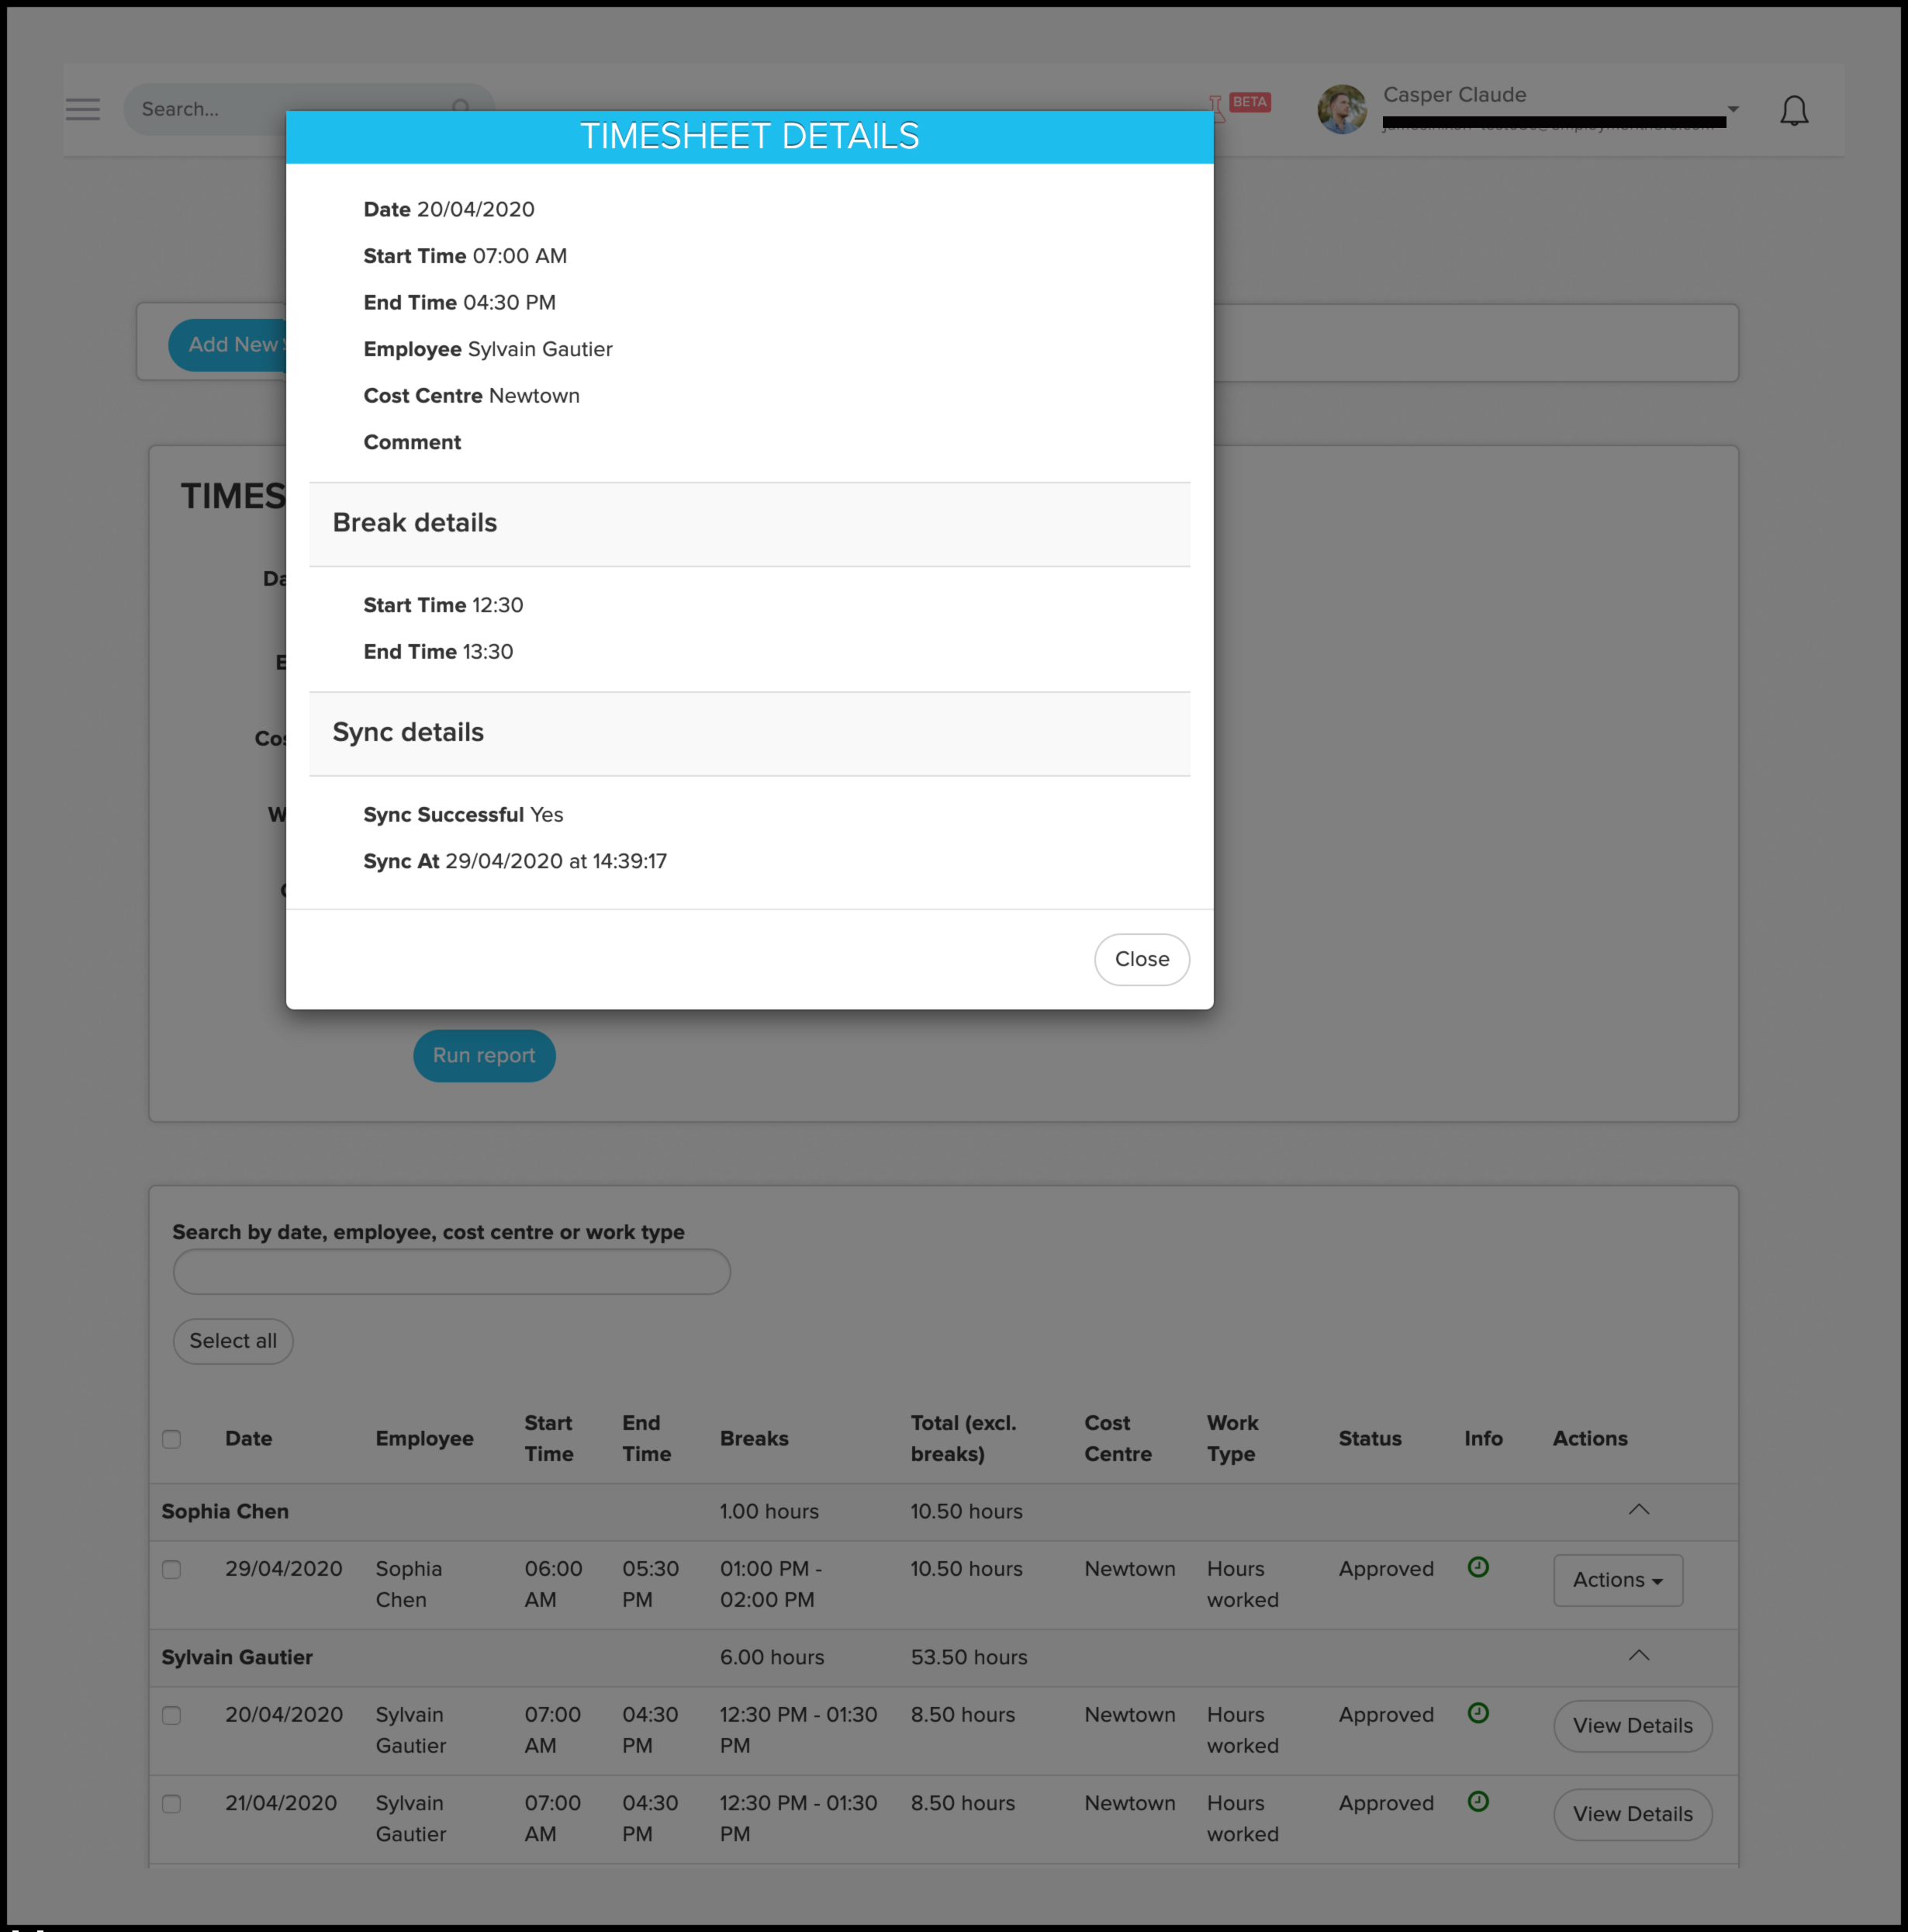This screenshot has height=1932, width=1908.
Task: Open the hamburger navigation menu
Action: pos(83,109)
